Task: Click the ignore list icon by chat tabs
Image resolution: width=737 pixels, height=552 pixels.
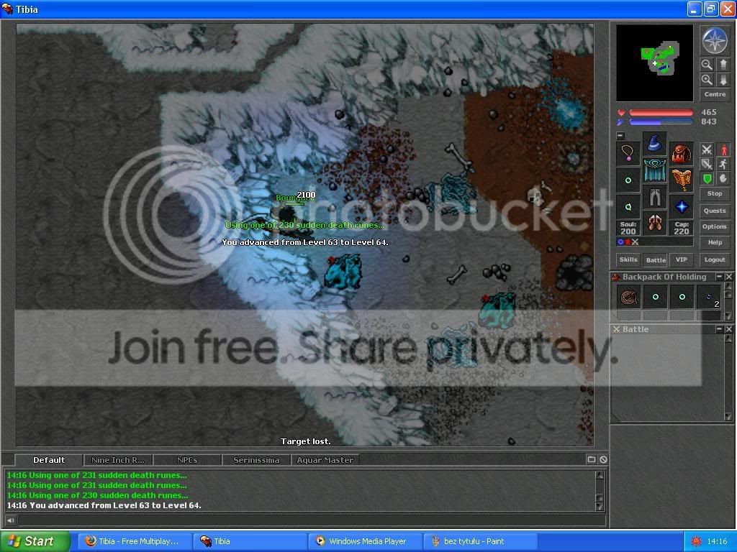Action: [x=603, y=459]
